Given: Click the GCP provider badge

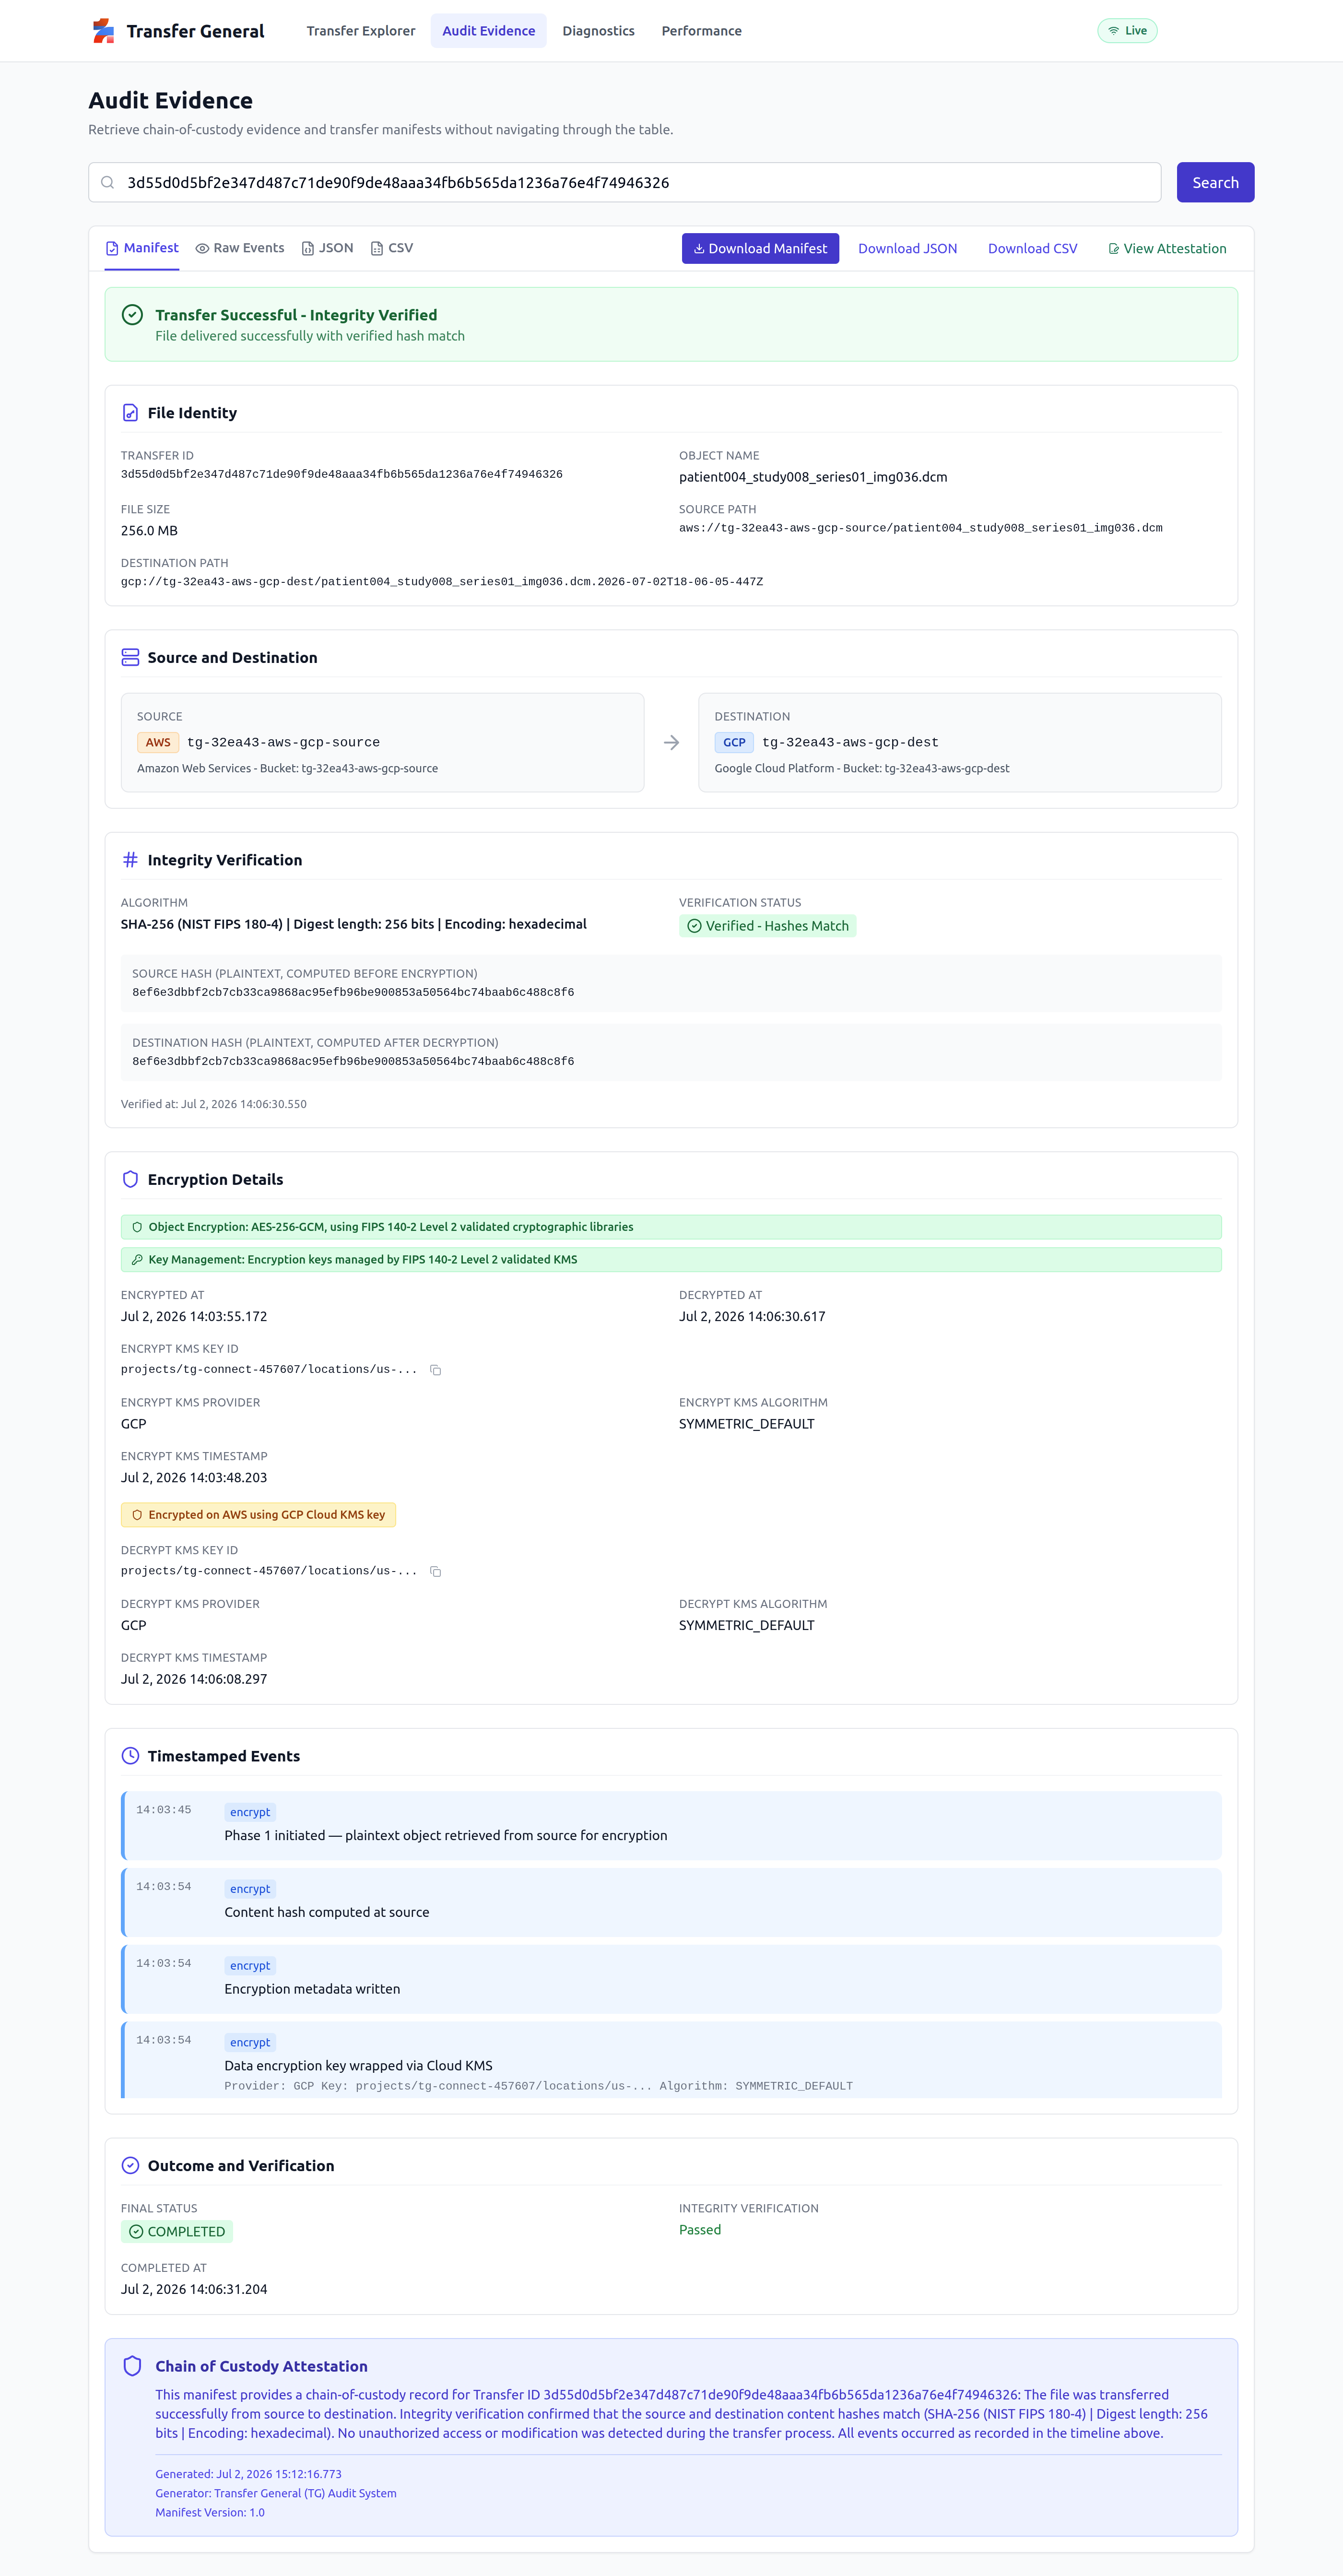Looking at the screenshot, I should (734, 743).
